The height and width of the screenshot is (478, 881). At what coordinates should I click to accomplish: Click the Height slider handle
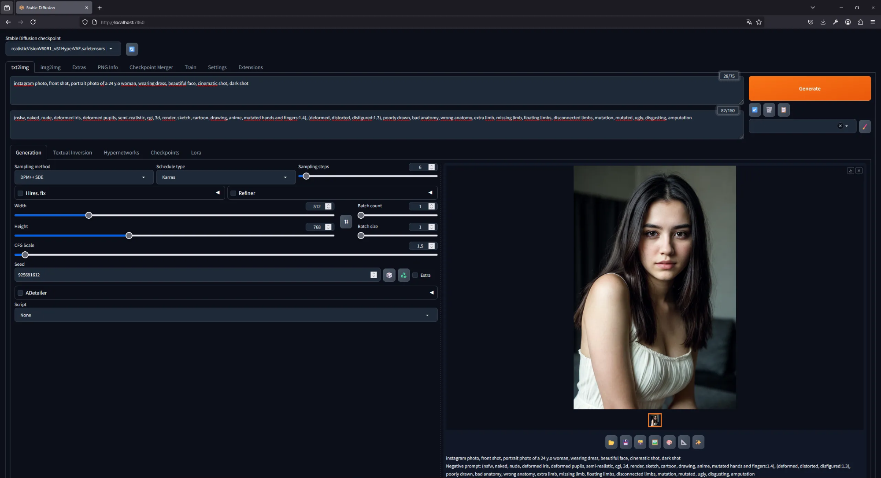point(129,236)
